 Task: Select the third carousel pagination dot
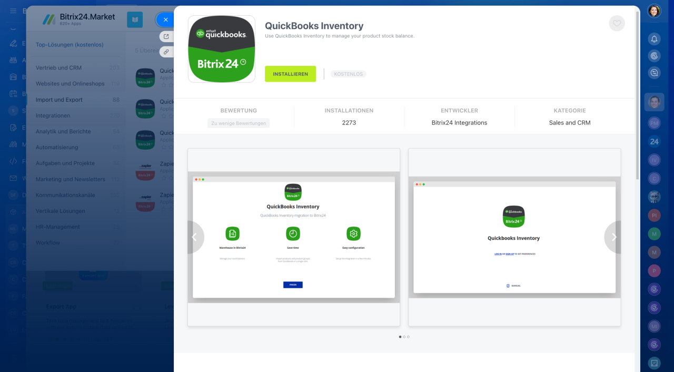pos(408,337)
